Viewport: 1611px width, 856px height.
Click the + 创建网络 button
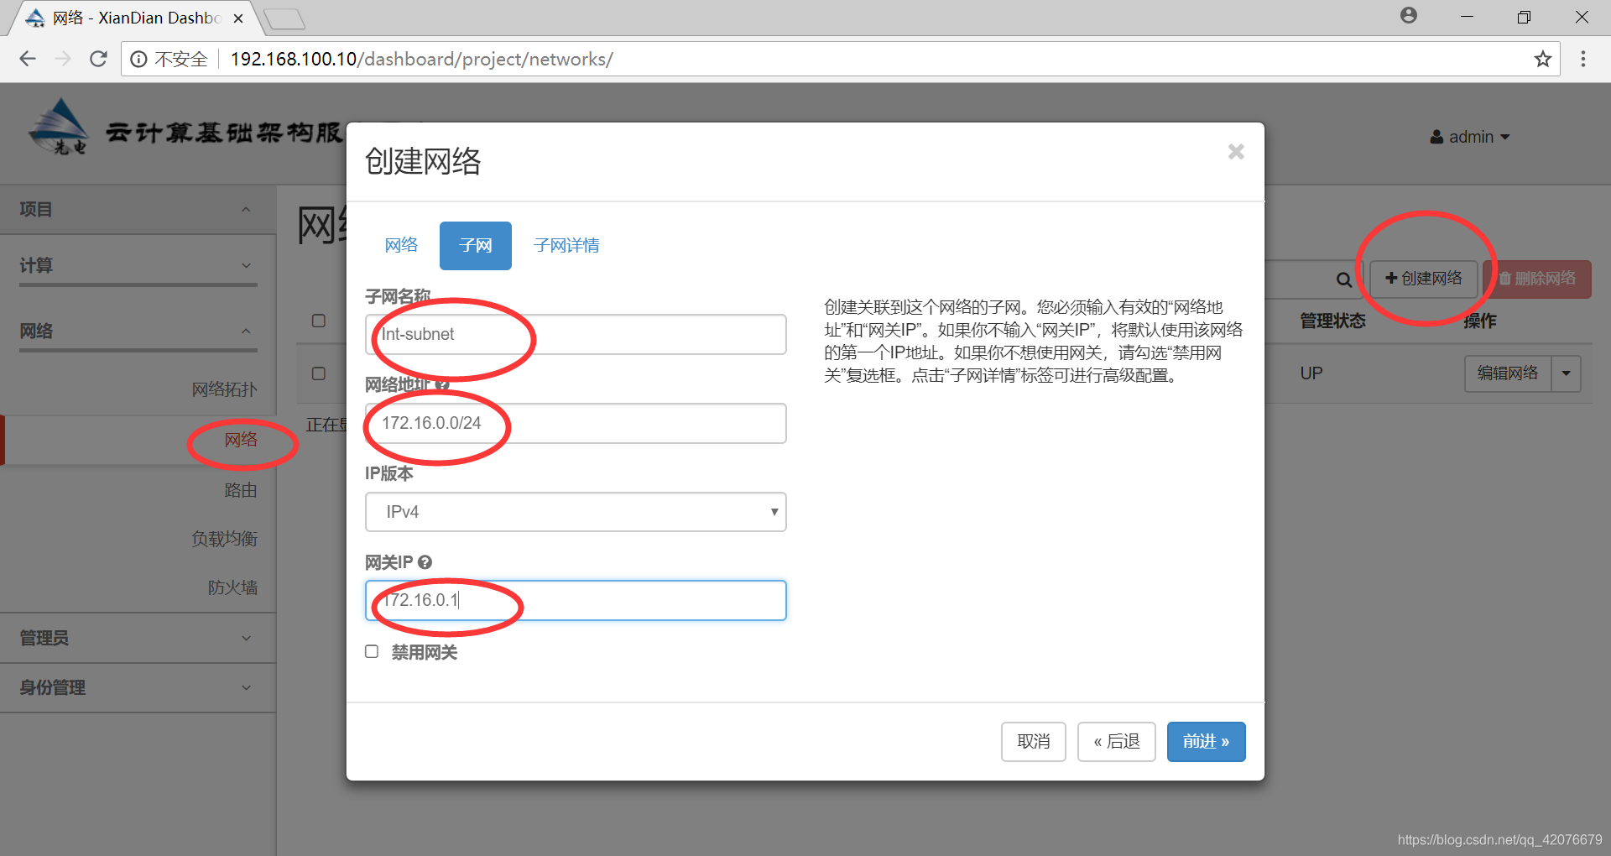(1424, 279)
